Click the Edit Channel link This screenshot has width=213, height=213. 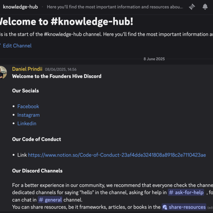tap(17, 46)
